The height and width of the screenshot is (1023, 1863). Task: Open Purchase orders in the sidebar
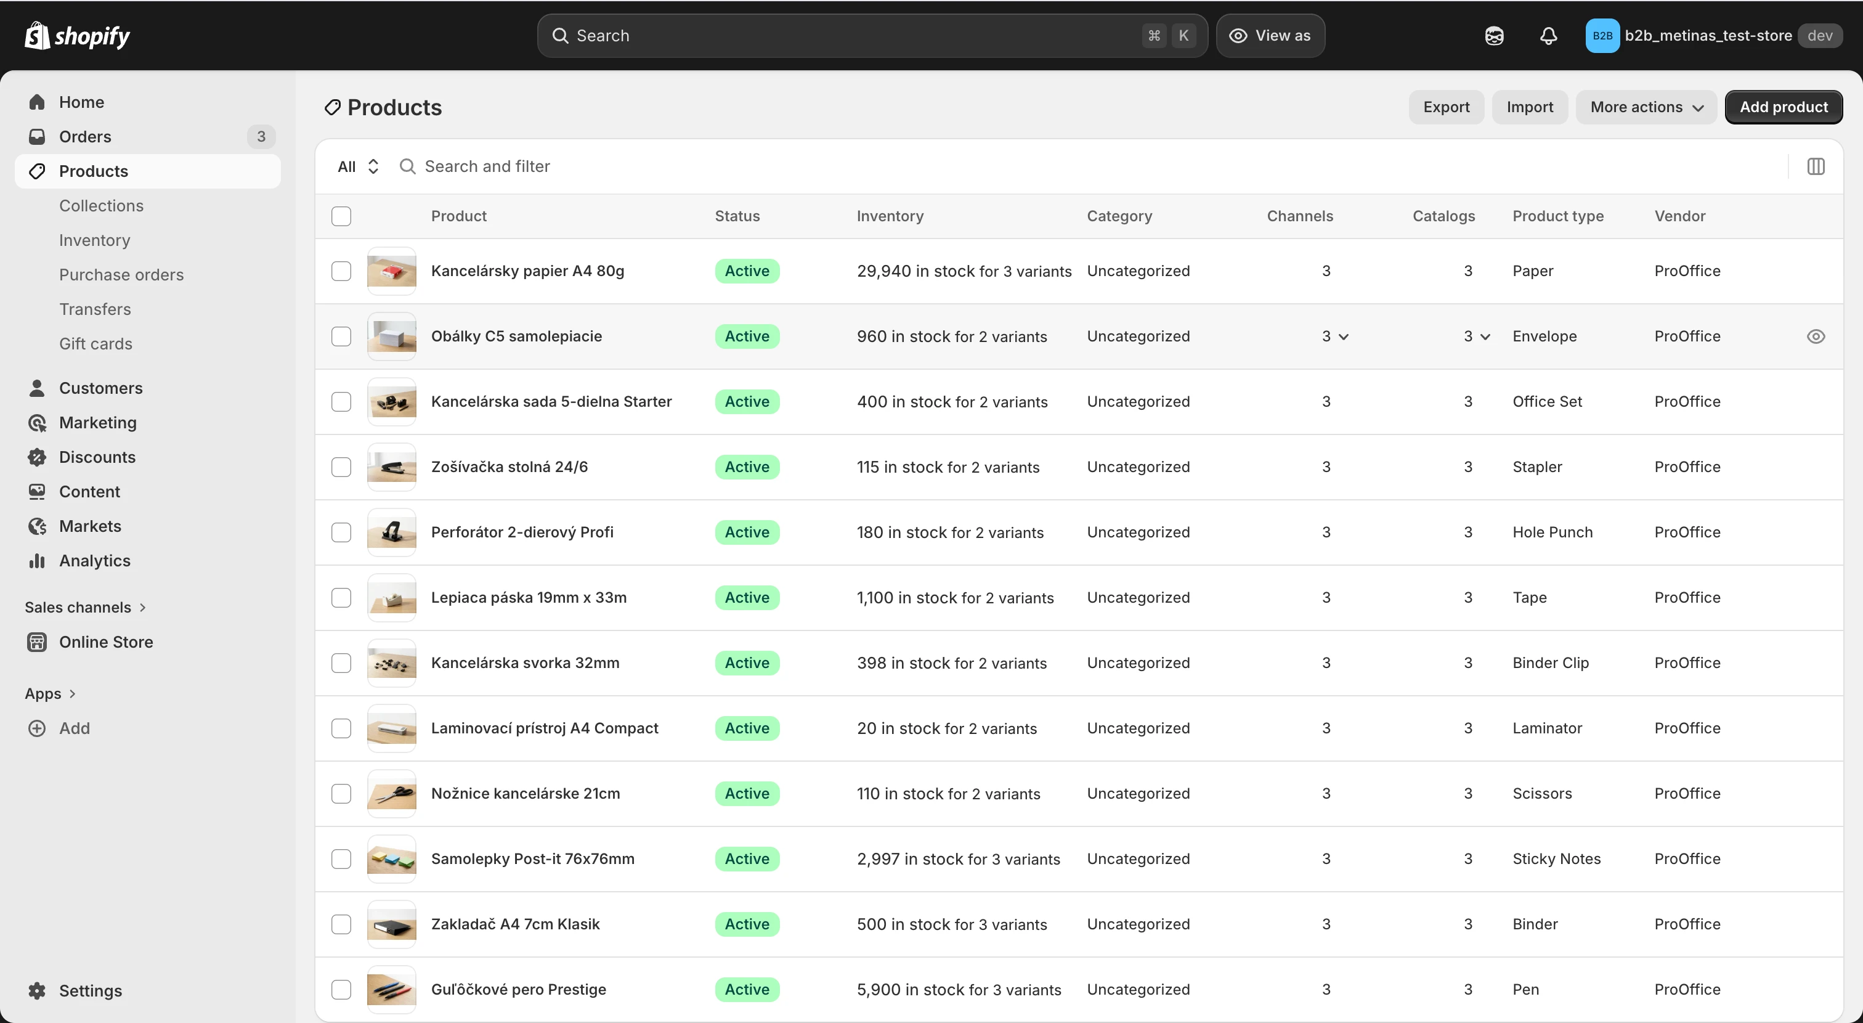(x=121, y=275)
